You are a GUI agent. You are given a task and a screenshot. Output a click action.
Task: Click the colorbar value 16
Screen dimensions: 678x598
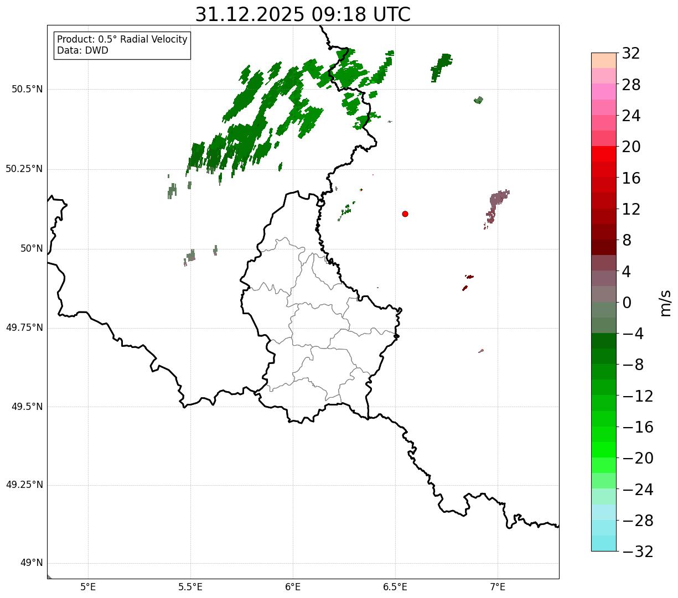pos(632,178)
